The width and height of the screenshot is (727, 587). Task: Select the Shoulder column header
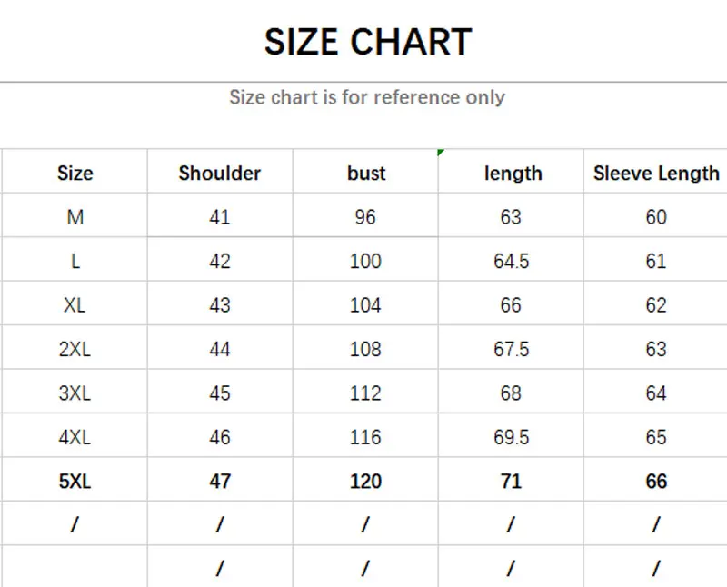point(220,173)
